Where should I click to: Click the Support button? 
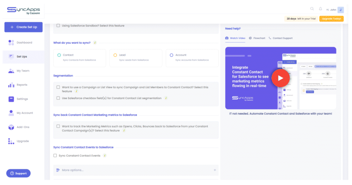(x=18, y=173)
